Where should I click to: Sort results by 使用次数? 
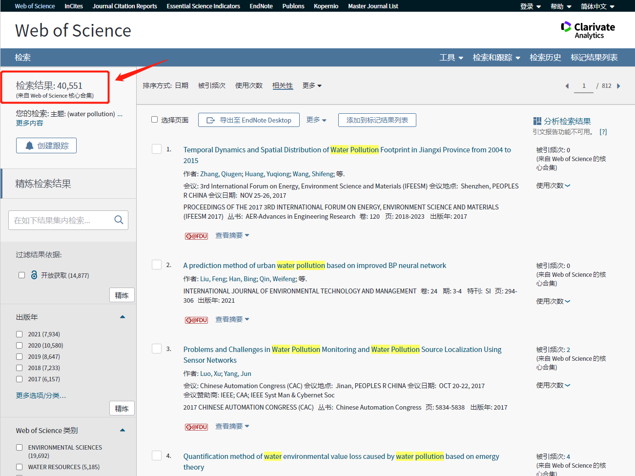coord(249,85)
